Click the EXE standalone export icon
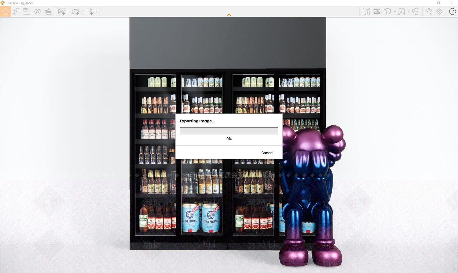Image resolution: width=458 pixels, height=273 pixels. pyautogui.click(x=90, y=11)
